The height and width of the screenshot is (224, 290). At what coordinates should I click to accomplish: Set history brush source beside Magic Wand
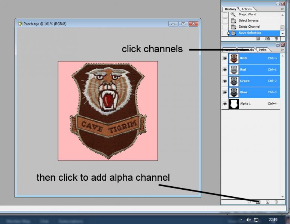click(225, 15)
